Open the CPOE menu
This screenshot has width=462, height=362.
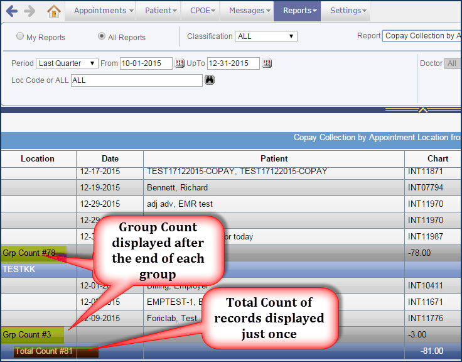[201, 11]
